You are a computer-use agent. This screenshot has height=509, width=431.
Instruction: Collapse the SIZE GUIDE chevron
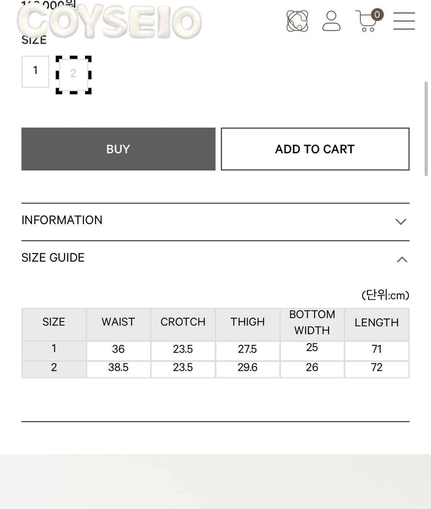tap(402, 259)
